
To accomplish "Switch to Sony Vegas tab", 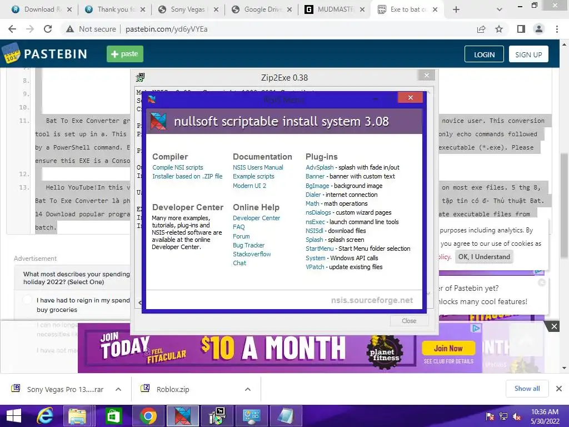I will pyautogui.click(x=188, y=9).
